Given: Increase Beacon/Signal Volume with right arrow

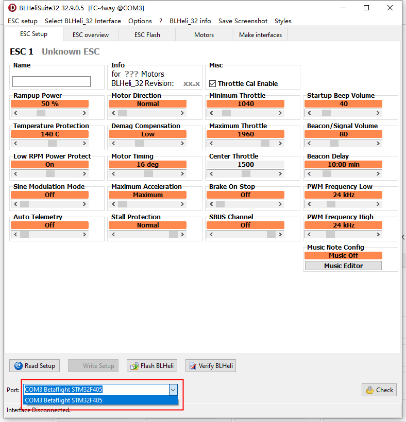Looking at the screenshot, I should 378,144.
